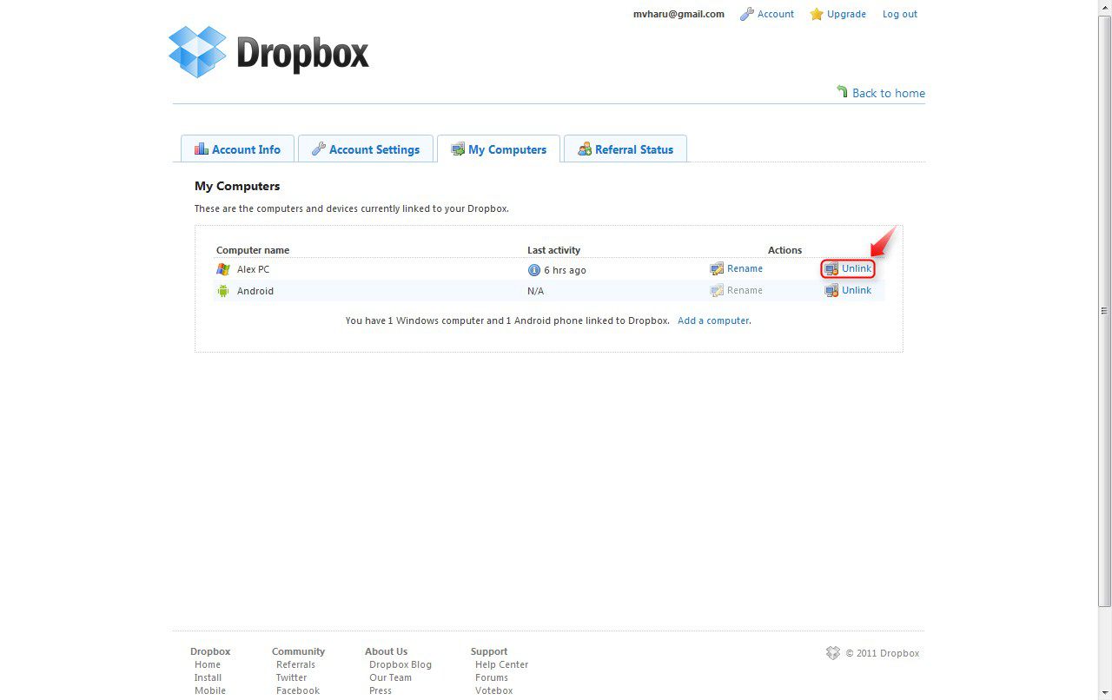Rename the Alex PC computer

point(745,269)
